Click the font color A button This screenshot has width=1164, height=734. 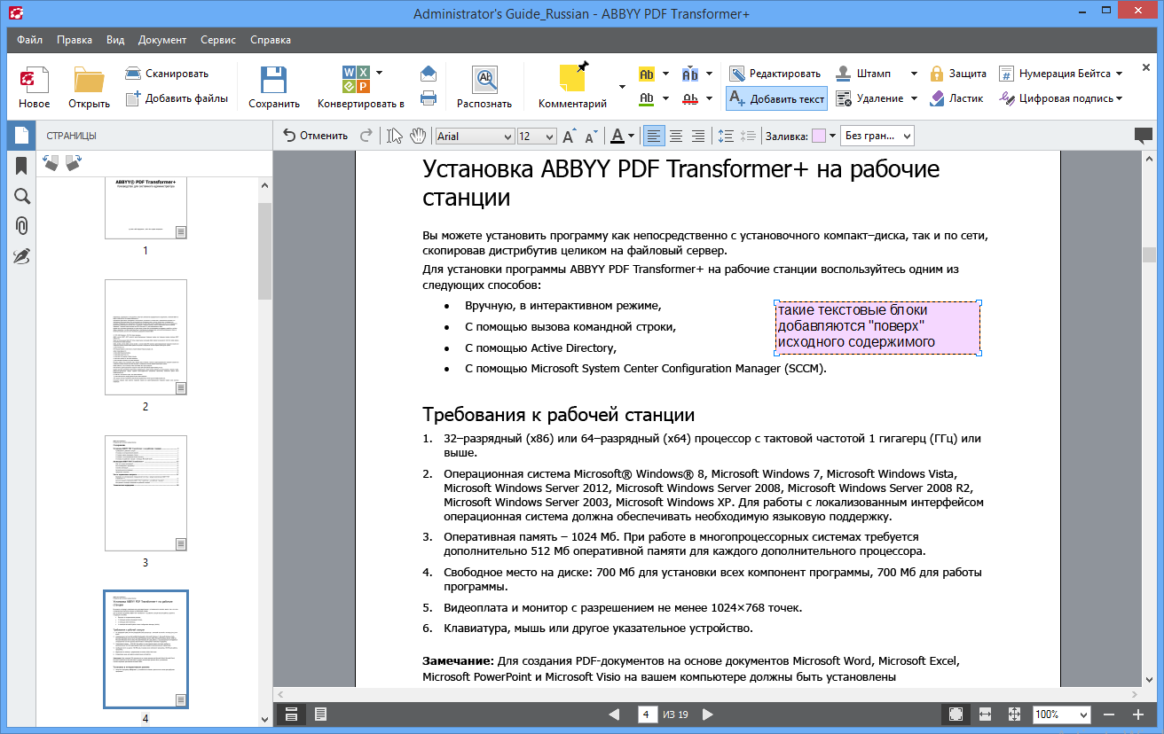coord(617,136)
